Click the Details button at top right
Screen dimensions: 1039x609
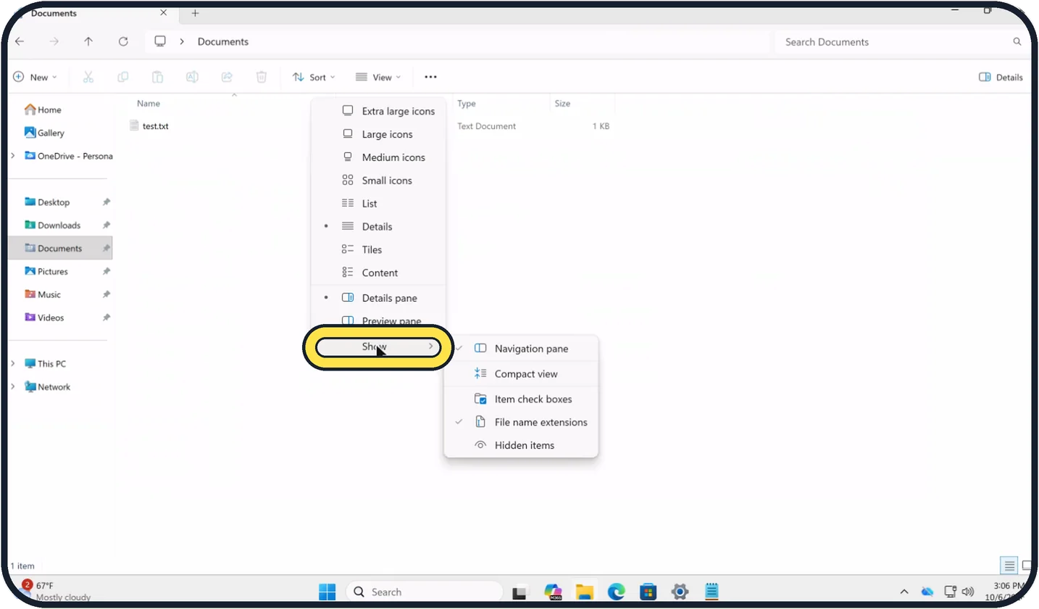coord(1001,77)
